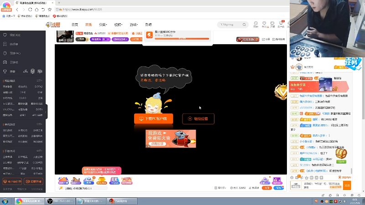Open the trophy events sidebar entry
Screen dimensions: 365x205
(x=9, y=72)
